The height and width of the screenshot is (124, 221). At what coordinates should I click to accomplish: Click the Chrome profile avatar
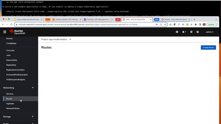[x=204, y=24]
